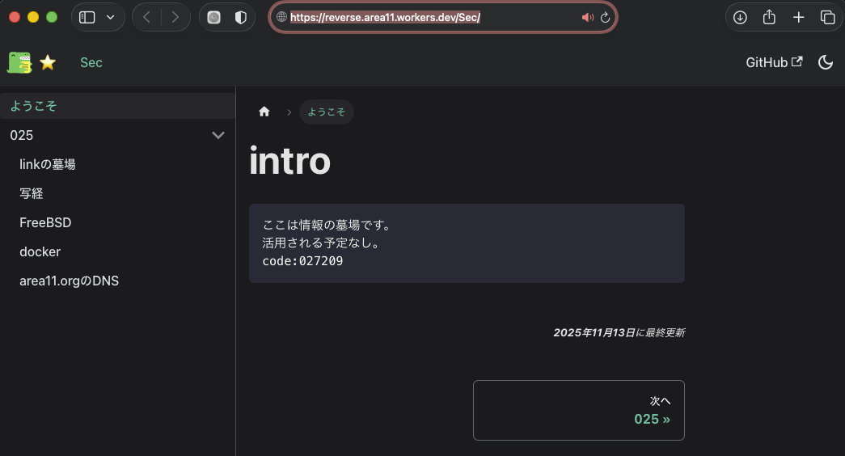The height and width of the screenshot is (456, 845).
Task: Open FreeBSD page in sidebar
Action: click(x=45, y=222)
